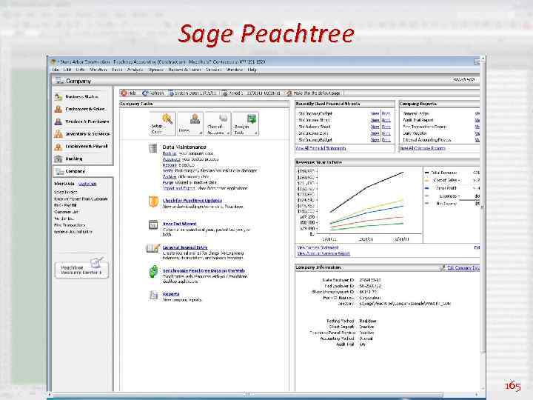The image size is (533, 400).
Task: Click the Customize link beside Shortcuts
Action: point(87,184)
